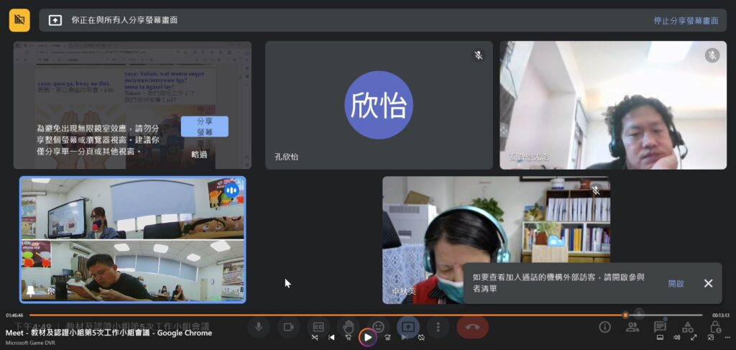Open host controls lock icon
Screen dimensions: 736x350
(x=714, y=327)
